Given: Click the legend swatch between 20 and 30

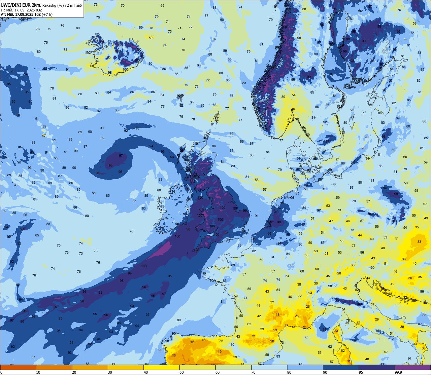Looking at the screenshot, I should click(x=90, y=367).
